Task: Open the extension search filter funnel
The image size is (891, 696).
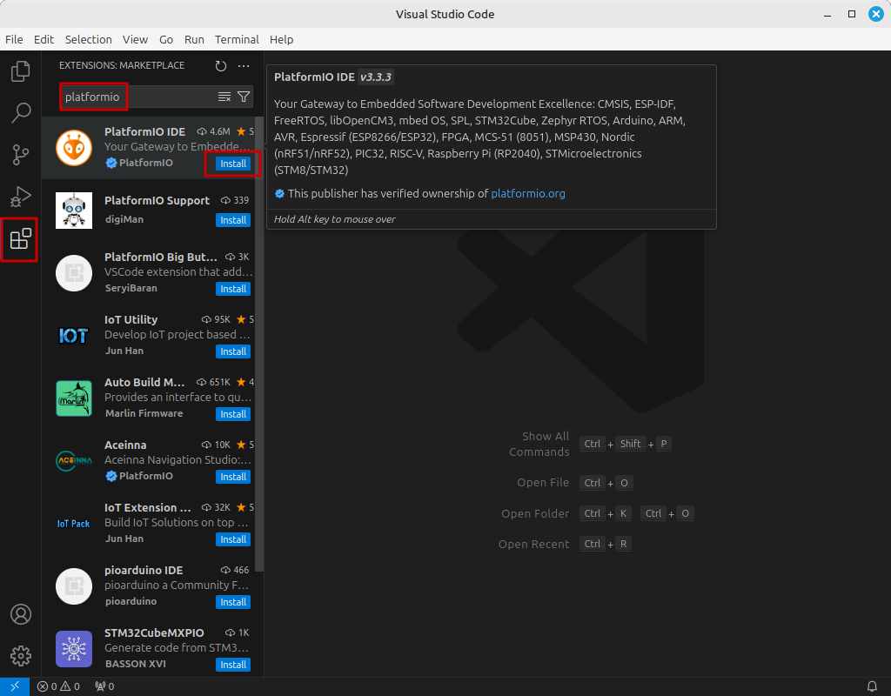Action: coord(244,97)
